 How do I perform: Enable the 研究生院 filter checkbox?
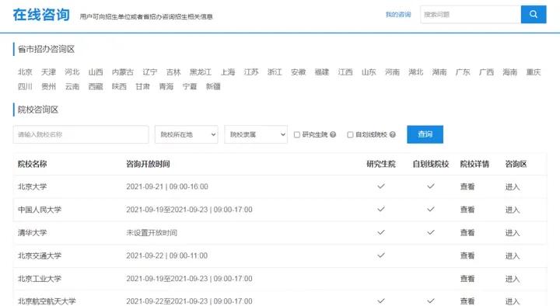pos(297,134)
